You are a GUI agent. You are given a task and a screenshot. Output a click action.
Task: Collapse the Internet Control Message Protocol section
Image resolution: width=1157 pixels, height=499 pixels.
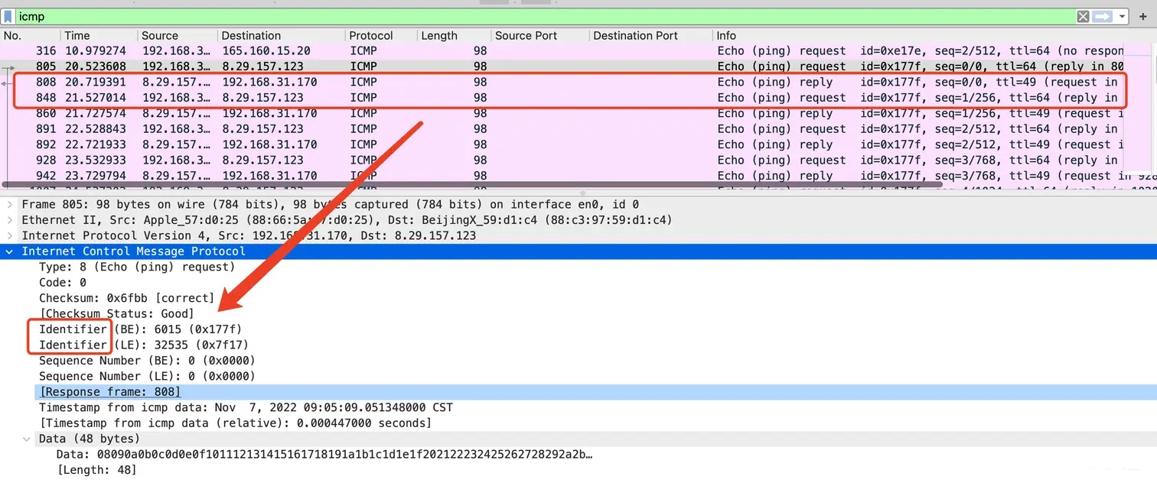[x=10, y=251]
